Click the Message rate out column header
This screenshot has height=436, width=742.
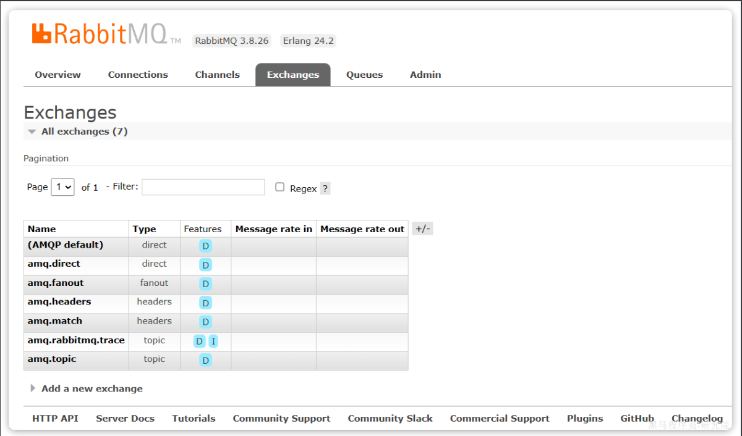point(362,229)
